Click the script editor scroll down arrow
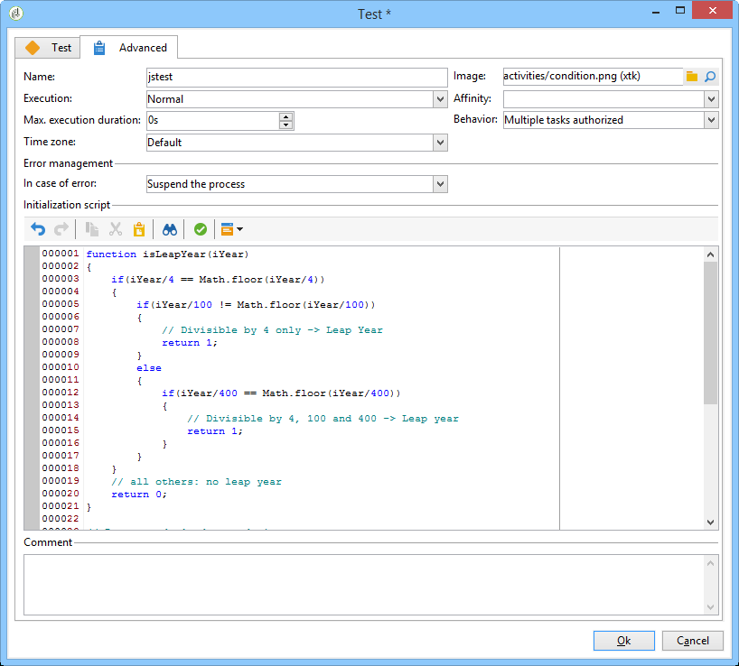This screenshot has width=739, height=666. (x=710, y=523)
